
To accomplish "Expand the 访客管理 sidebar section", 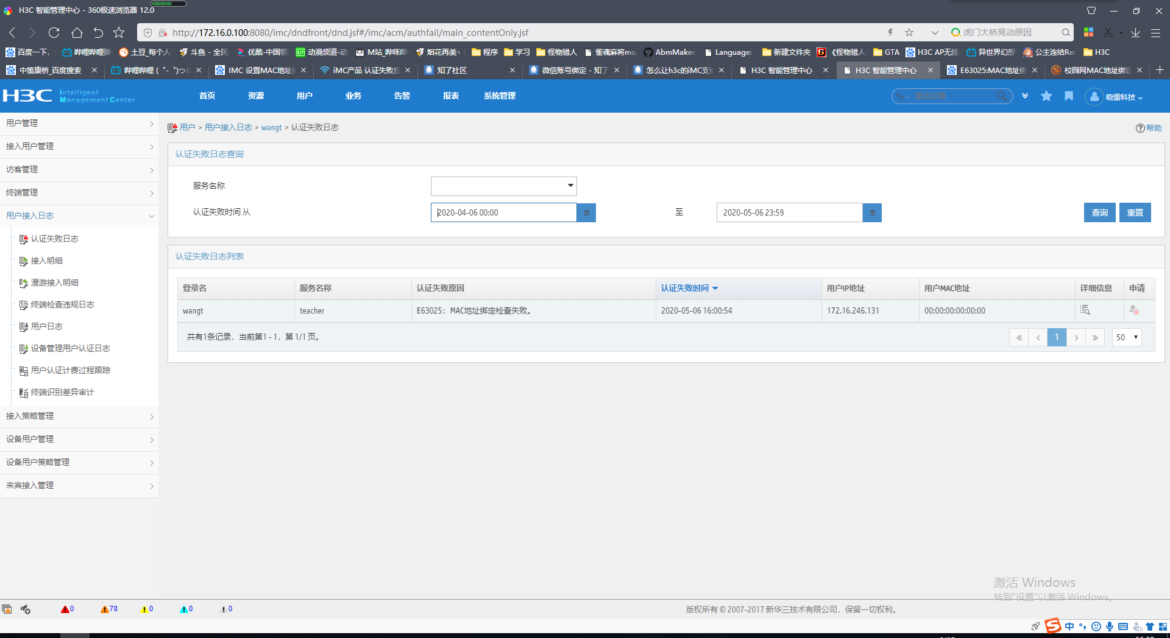I will click(x=79, y=170).
